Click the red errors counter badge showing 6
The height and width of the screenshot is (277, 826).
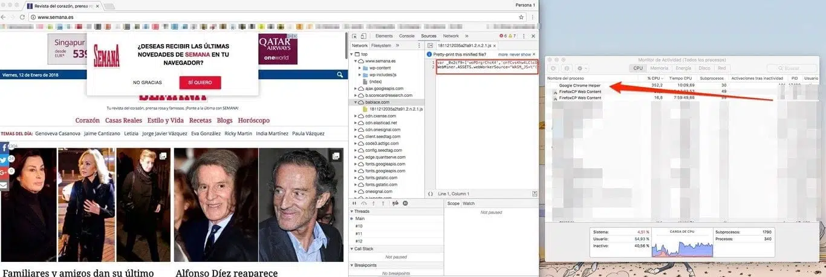tap(502, 36)
